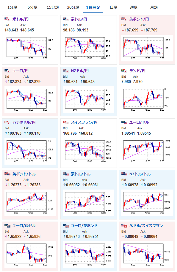177x272 pixels.
Task: Click the UK flag icon beside 英ポンド/円
Action: point(124,19)
